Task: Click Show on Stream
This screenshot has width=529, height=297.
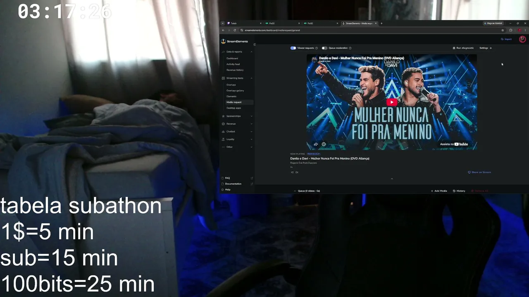Action: click(x=479, y=172)
